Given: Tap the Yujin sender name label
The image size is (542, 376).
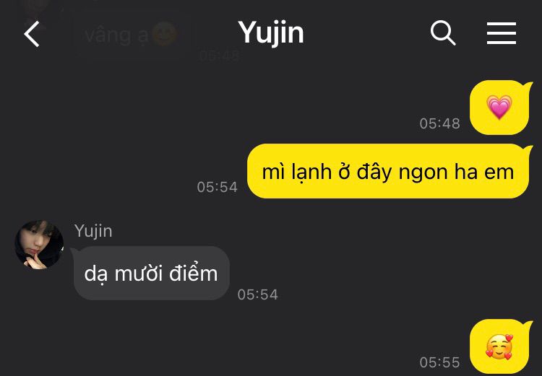Looking at the screenshot, I should pyautogui.click(x=93, y=231).
